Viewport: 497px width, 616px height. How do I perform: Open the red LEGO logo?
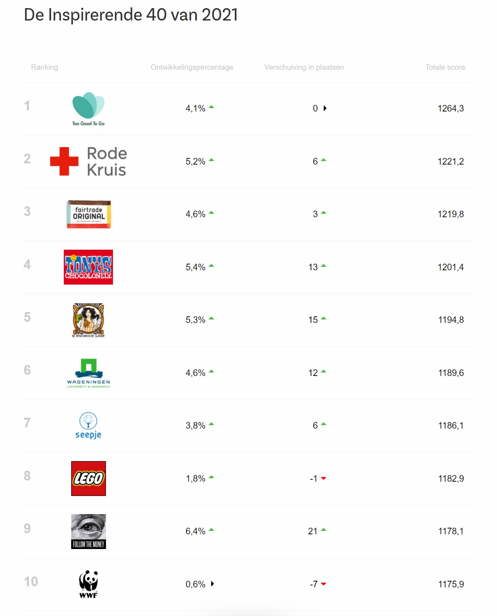pyautogui.click(x=88, y=479)
